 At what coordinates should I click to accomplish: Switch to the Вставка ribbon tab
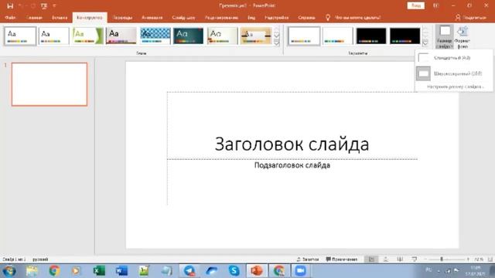[60, 18]
